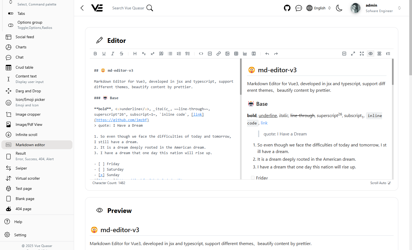412x250 pixels.
Task: Check the Friday task checkbox in preview
Action: point(253,177)
